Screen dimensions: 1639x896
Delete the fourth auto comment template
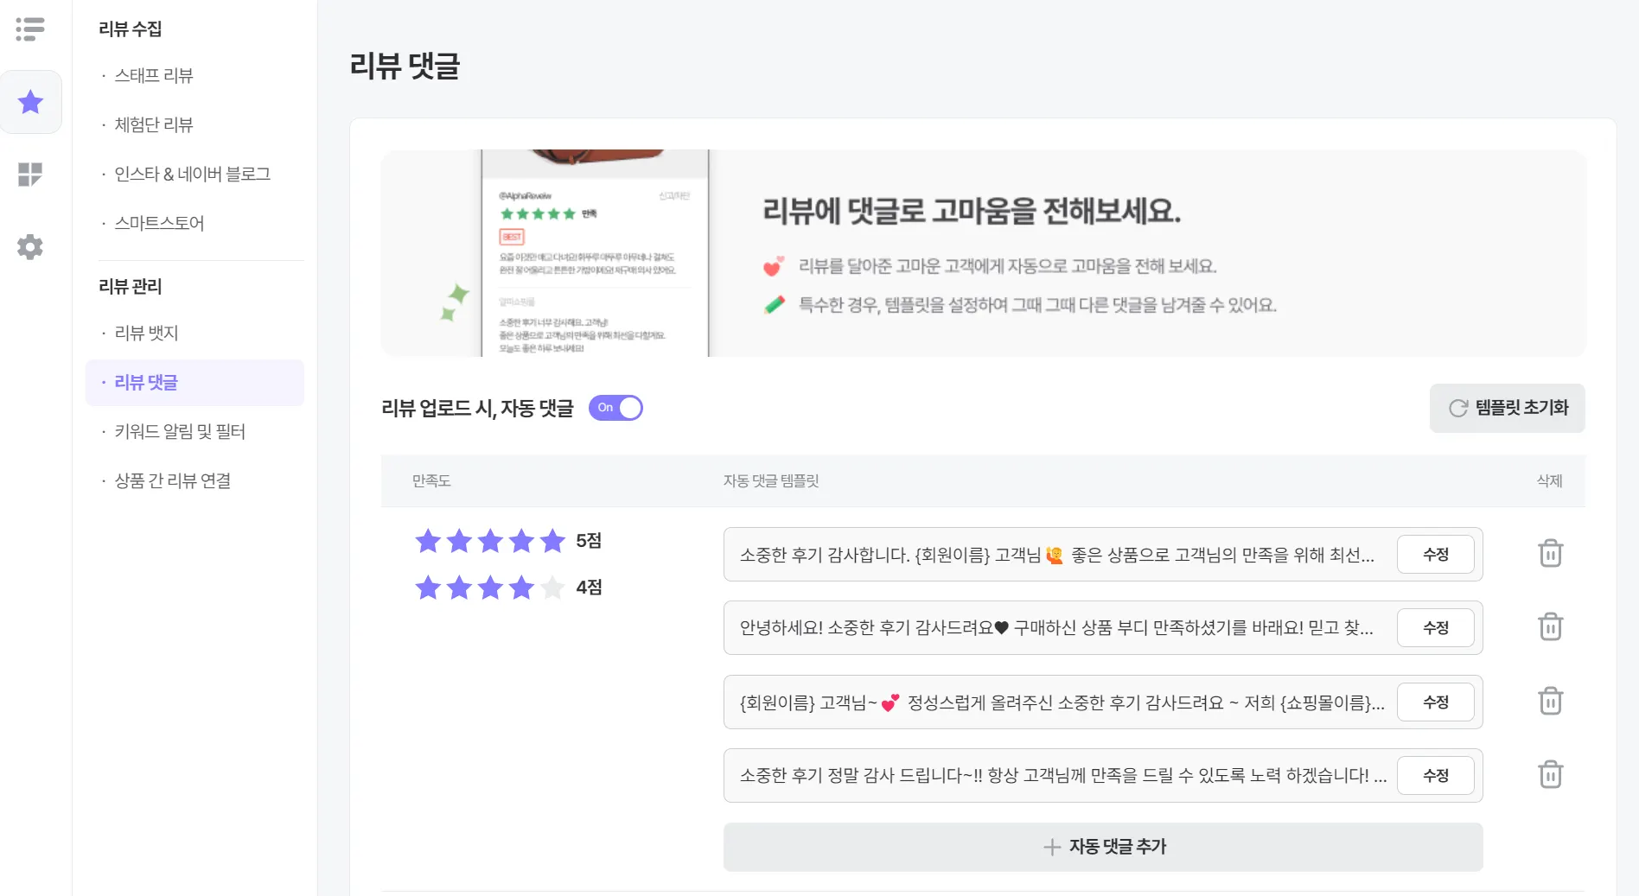pyautogui.click(x=1550, y=774)
